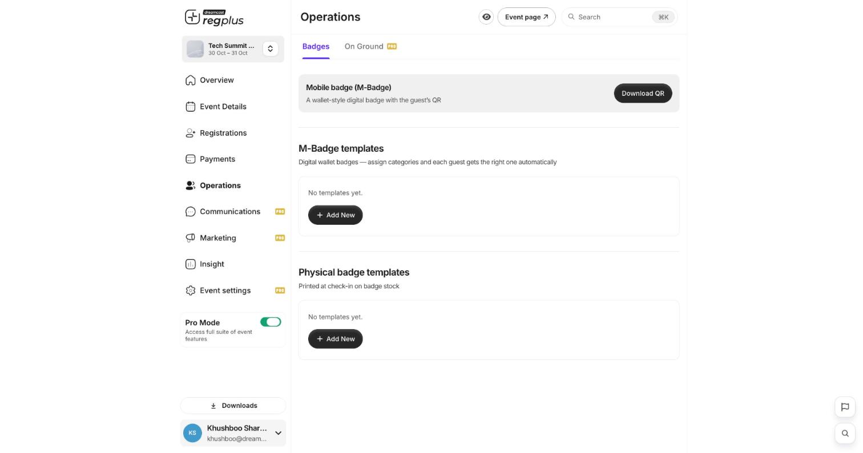Click the Search input field
The image size is (863, 453).
pos(620,17)
